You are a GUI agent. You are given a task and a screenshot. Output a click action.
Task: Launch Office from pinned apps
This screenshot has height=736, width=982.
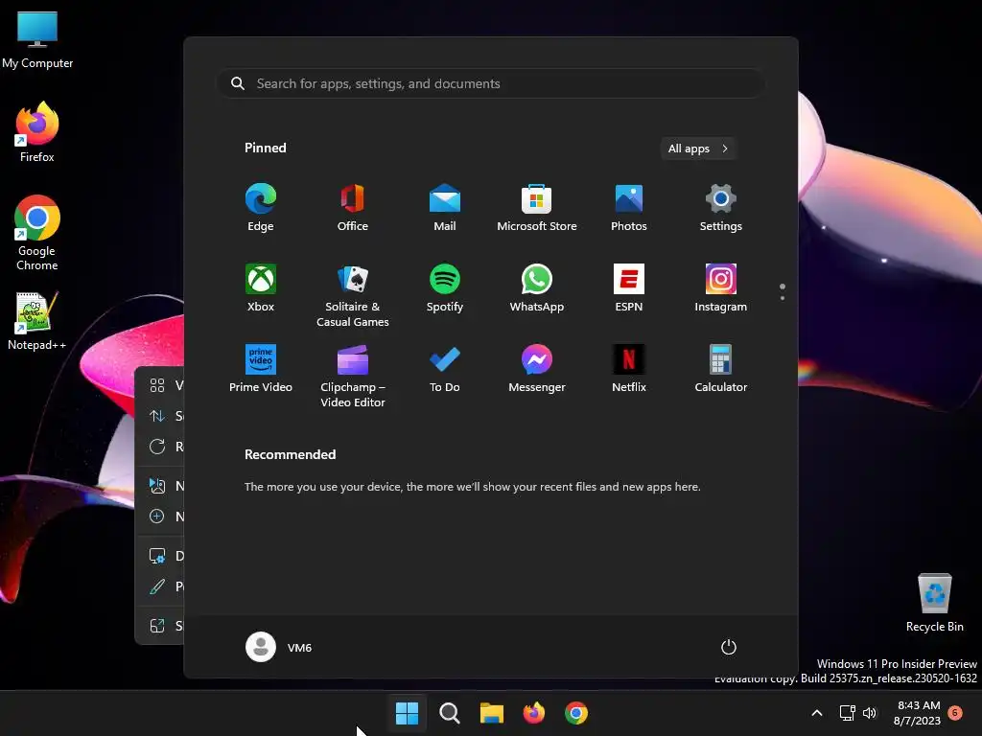[x=353, y=208]
